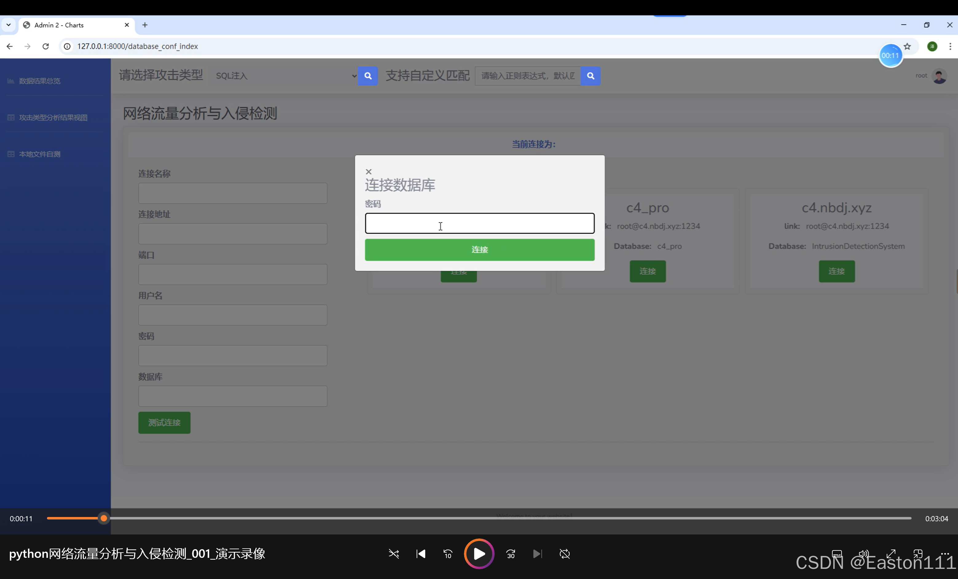This screenshot has height=579, width=958.
Task: Bookmark this page with star icon
Action: point(907,46)
